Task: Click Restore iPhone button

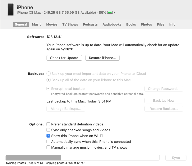Action: 102,58
